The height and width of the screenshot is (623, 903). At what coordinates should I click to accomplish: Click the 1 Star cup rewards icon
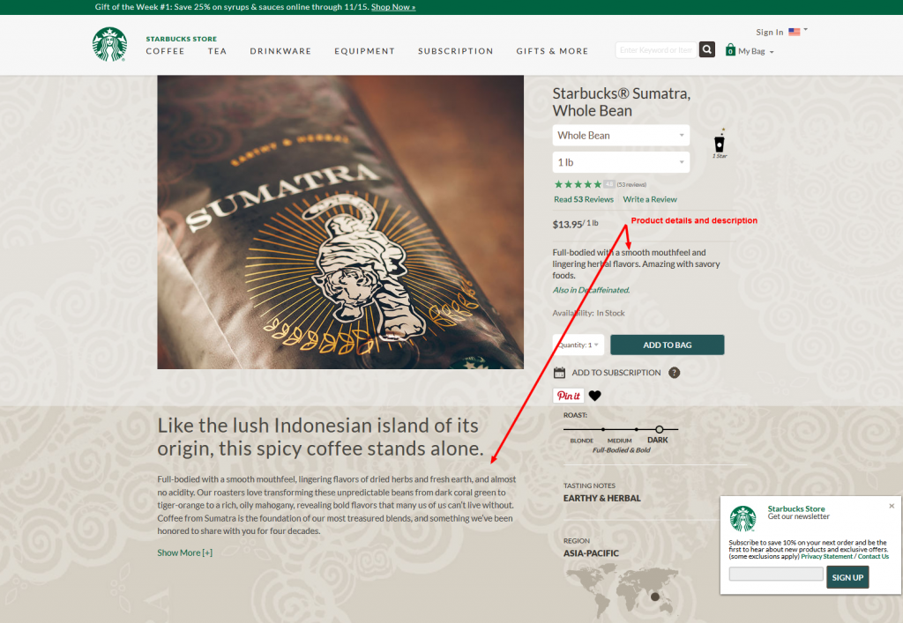click(720, 144)
